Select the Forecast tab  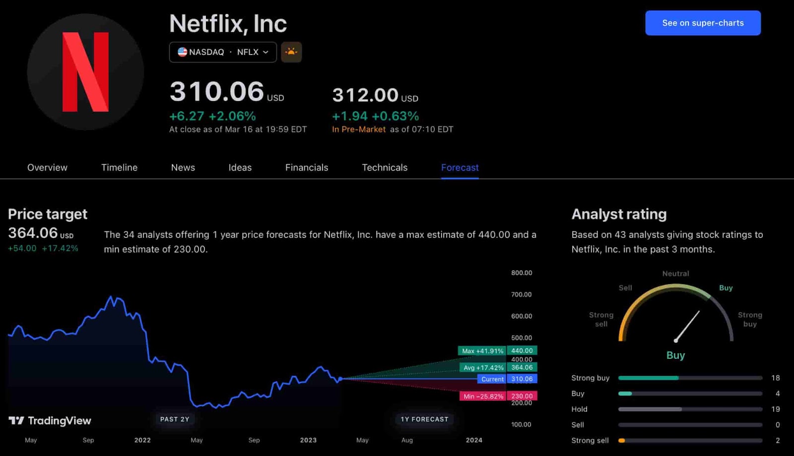(460, 168)
